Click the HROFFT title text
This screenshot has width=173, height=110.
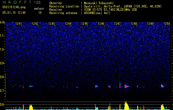tap(17, 2)
